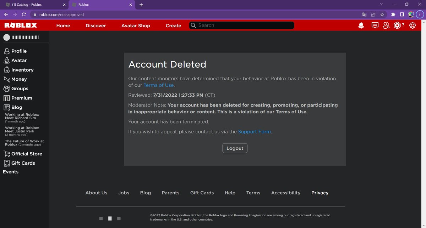Open Help footer link
This screenshot has width=426, height=228.
click(x=230, y=193)
